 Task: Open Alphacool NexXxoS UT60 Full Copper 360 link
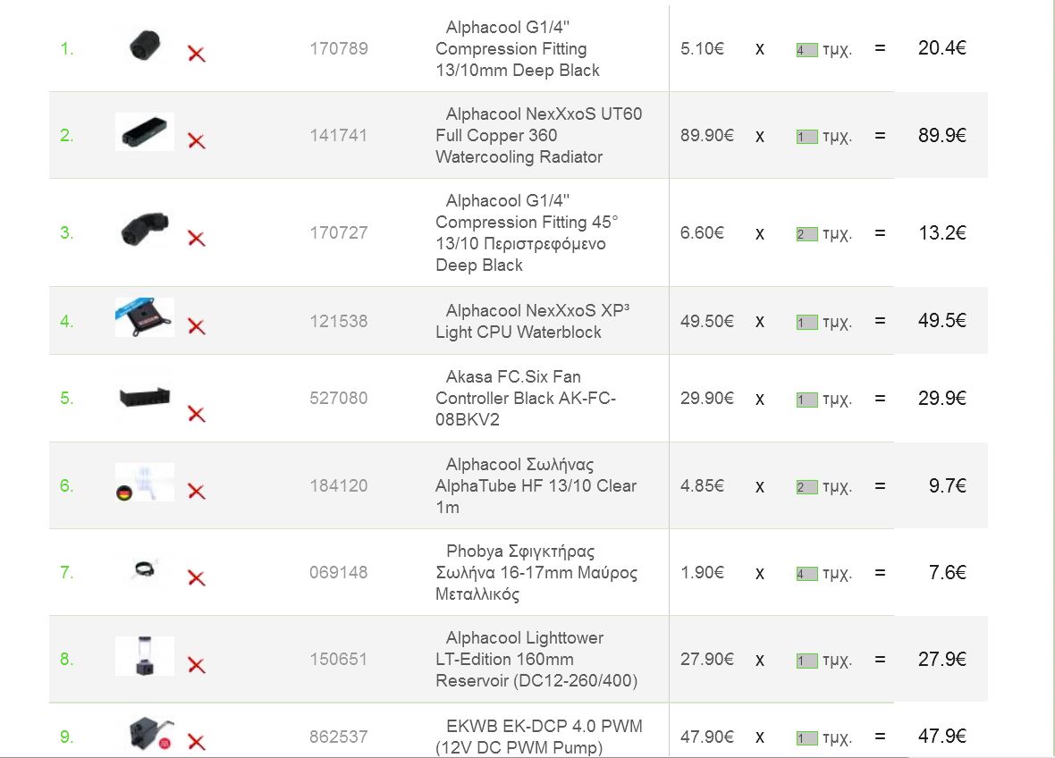tap(538, 135)
